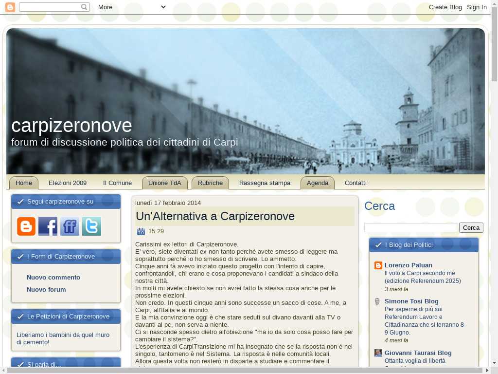Viewport: 498px width, 374px height.
Task: Click the 15:29 post timestamp link
Action: tap(156, 231)
